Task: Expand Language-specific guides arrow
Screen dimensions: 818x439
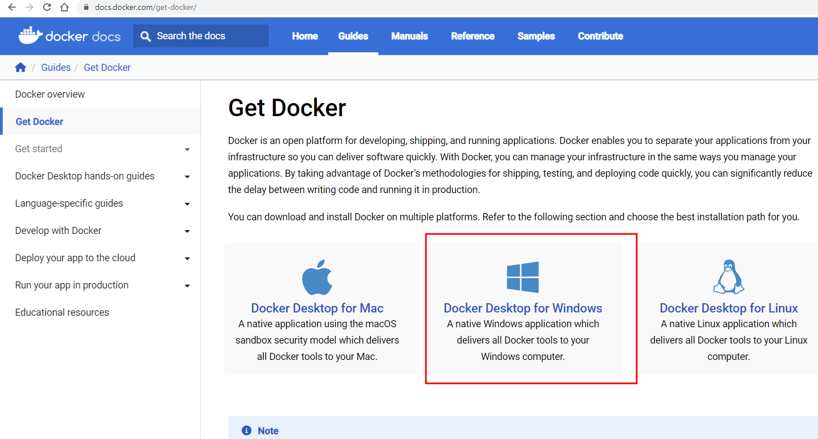Action: click(x=187, y=204)
